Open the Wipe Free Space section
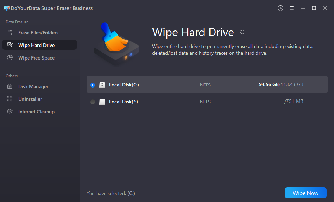334x202 pixels. tap(40, 58)
